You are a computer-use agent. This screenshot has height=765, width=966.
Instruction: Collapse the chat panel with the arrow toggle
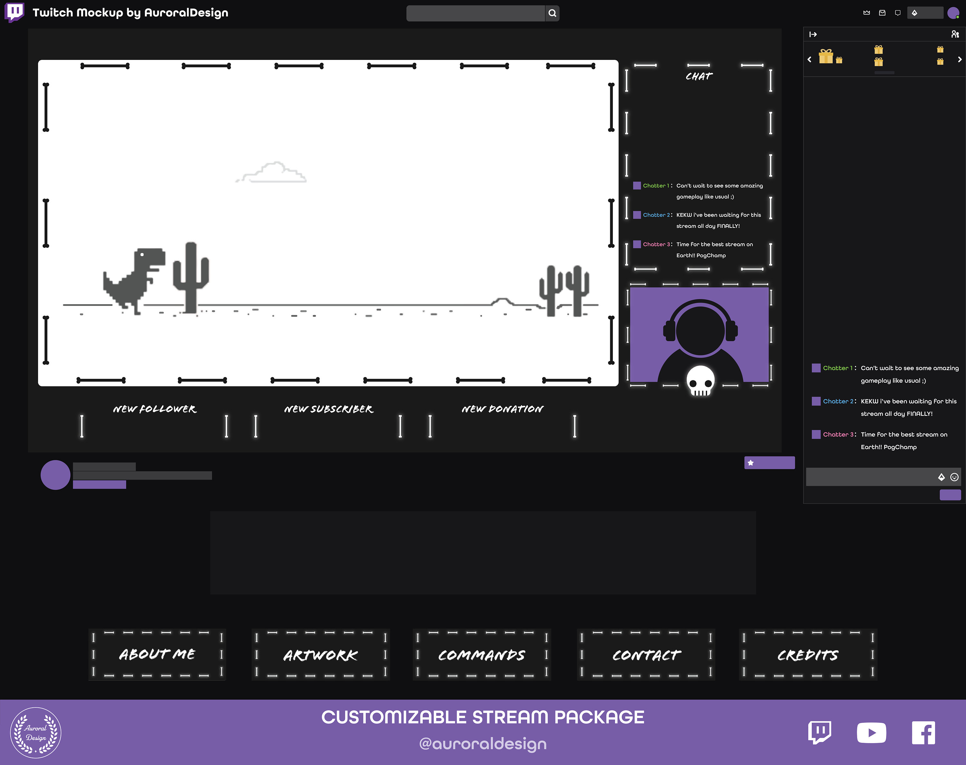pos(814,34)
